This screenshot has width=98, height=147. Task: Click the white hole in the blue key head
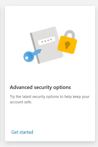point(26,58)
